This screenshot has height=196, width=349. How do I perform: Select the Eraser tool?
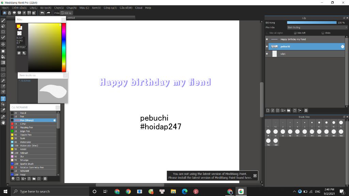click(3, 26)
